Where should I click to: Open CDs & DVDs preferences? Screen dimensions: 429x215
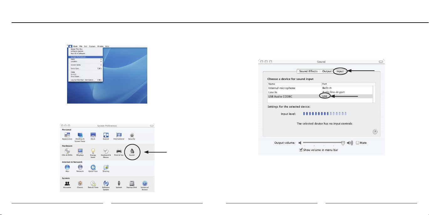coord(67,152)
